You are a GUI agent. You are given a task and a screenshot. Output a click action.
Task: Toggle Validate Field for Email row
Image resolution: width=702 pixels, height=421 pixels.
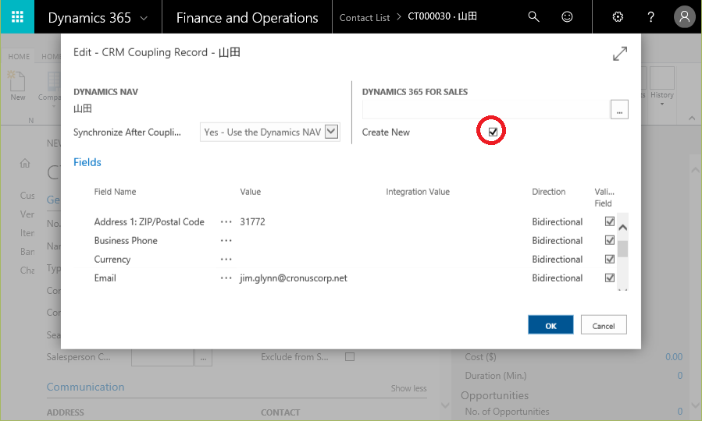click(x=609, y=278)
